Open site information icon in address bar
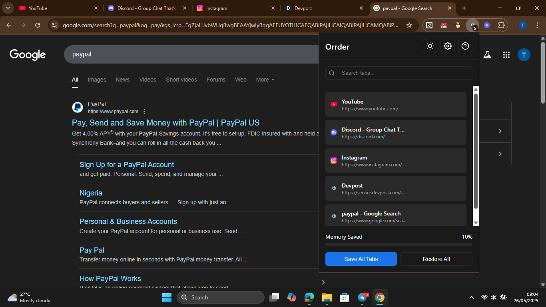 (55, 25)
